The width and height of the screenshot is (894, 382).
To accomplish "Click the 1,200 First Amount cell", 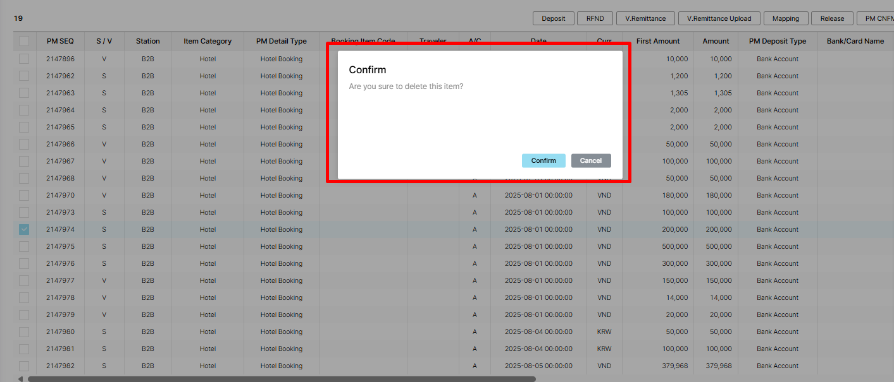I will click(x=658, y=76).
